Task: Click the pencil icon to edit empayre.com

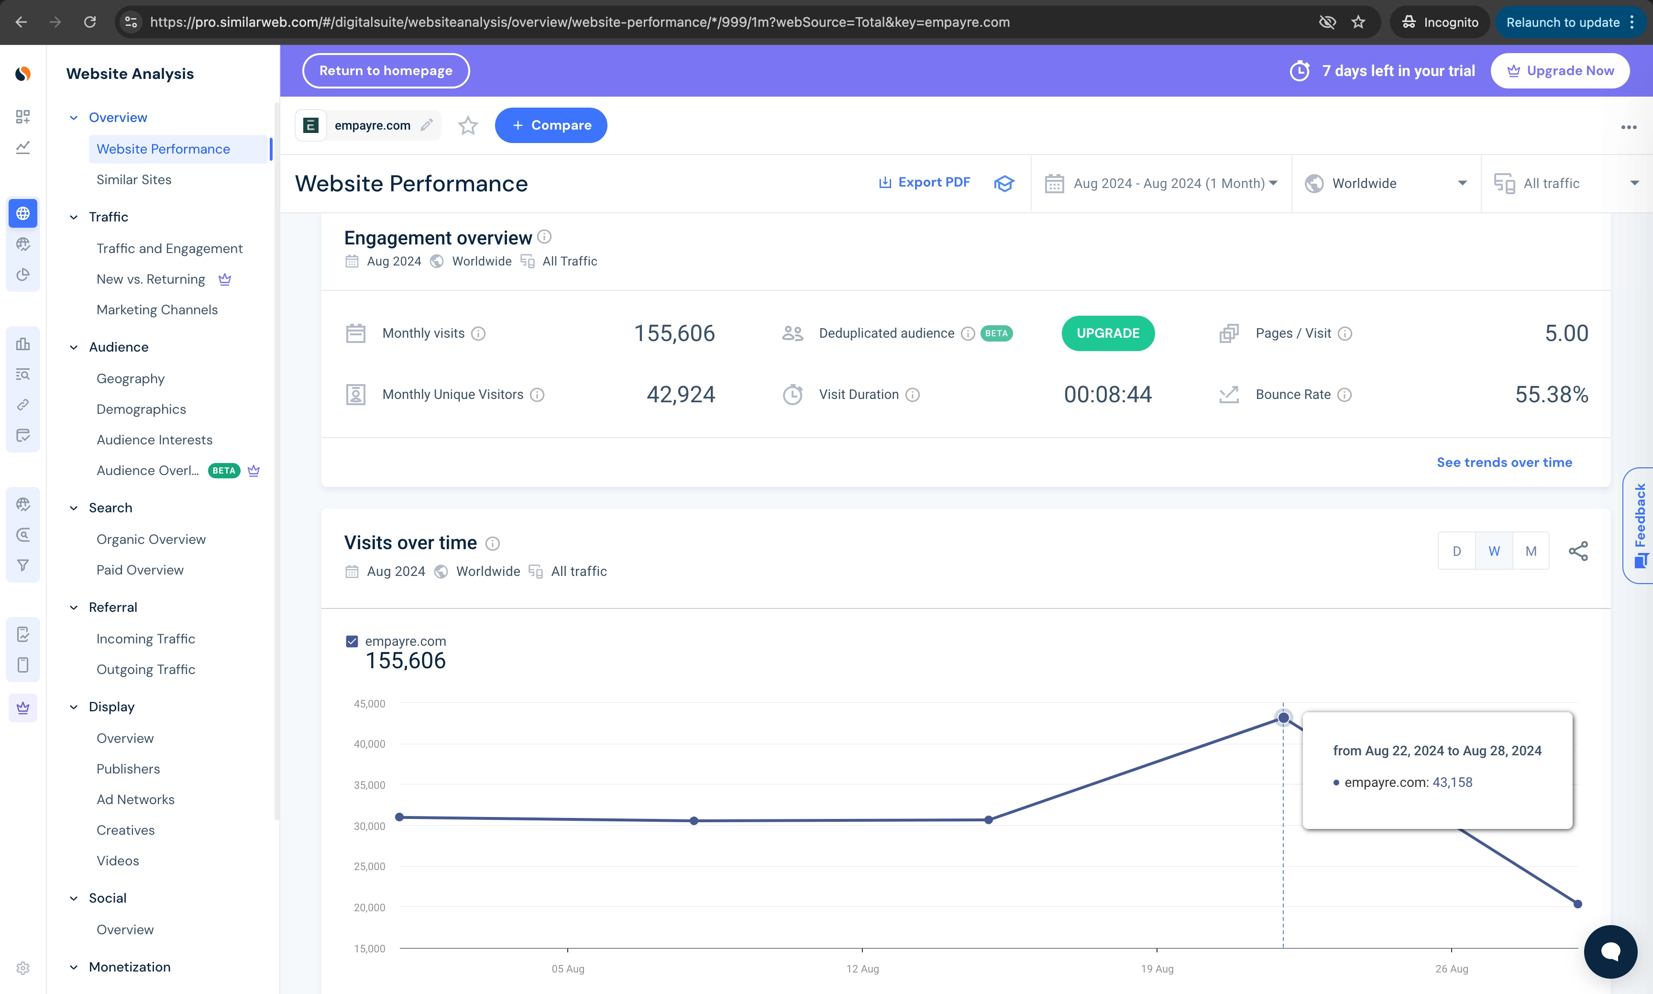Action: click(427, 125)
